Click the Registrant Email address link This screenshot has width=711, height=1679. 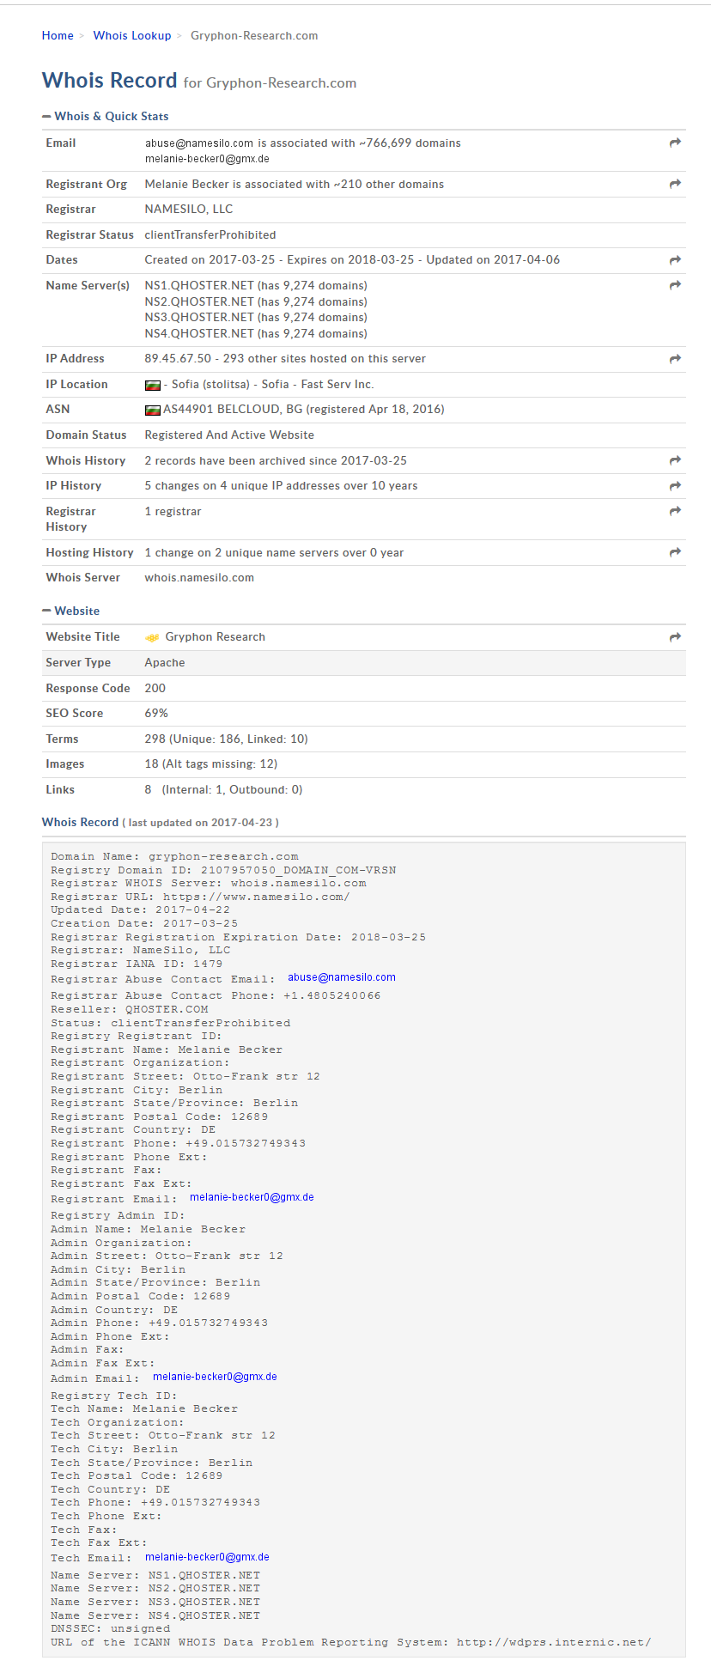click(252, 1197)
